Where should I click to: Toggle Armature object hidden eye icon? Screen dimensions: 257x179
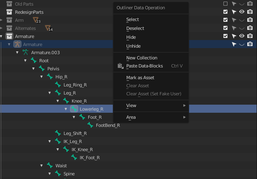tap(242, 44)
